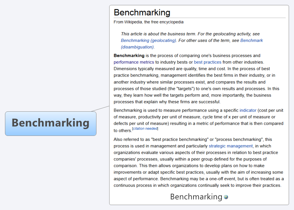Click the sentence 'Dimensions typically measured are quality'
294x210 pixels.
coord(170,69)
